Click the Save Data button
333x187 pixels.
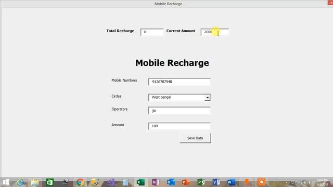(x=195, y=138)
